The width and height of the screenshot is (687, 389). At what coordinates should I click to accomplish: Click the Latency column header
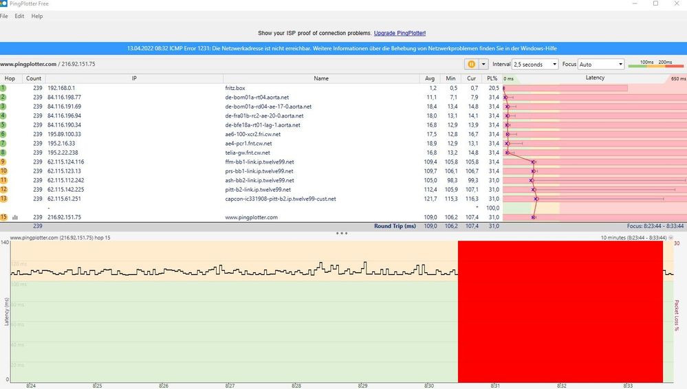pyautogui.click(x=595, y=78)
